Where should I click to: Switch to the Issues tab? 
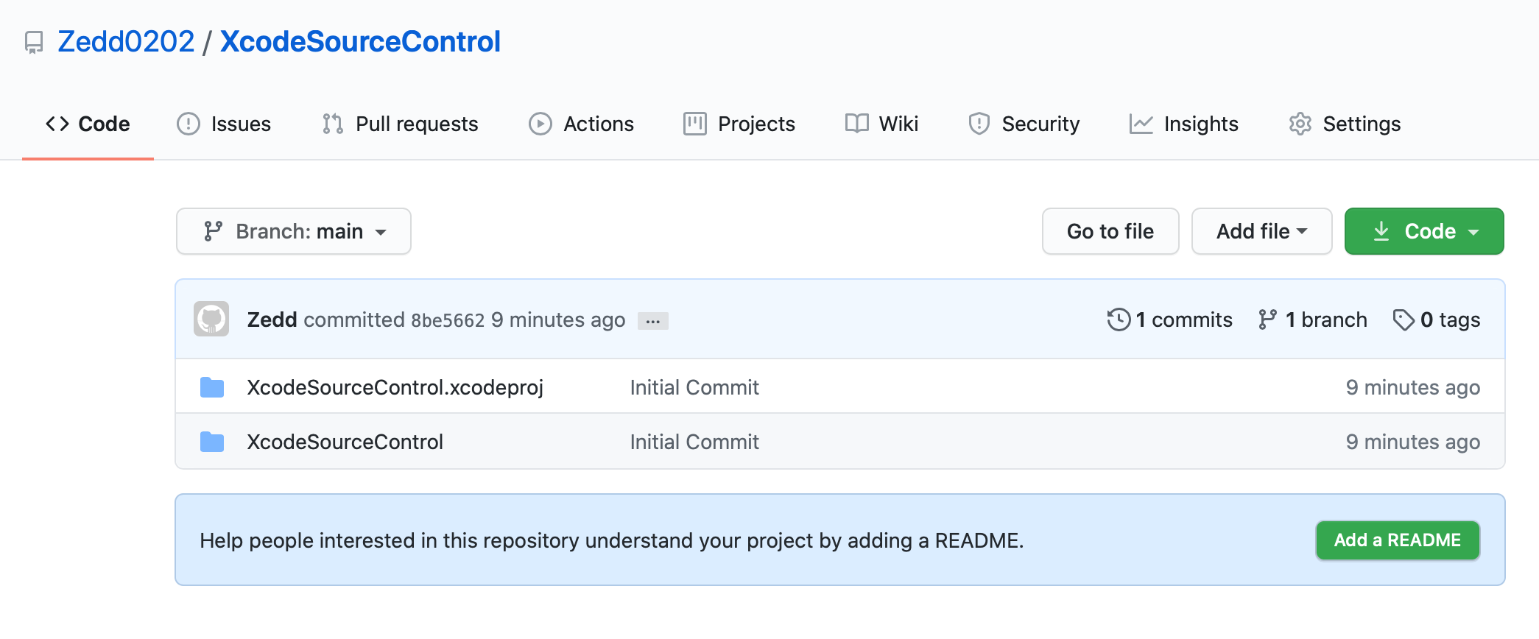[224, 124]
